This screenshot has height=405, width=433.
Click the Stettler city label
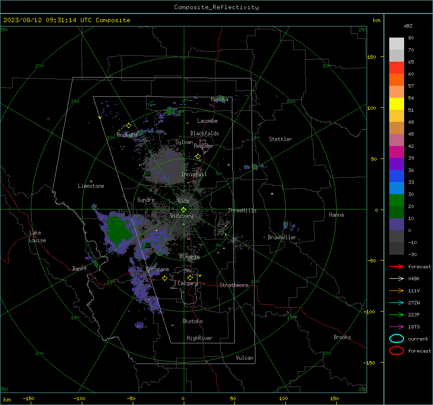click(x=280, y=139)
